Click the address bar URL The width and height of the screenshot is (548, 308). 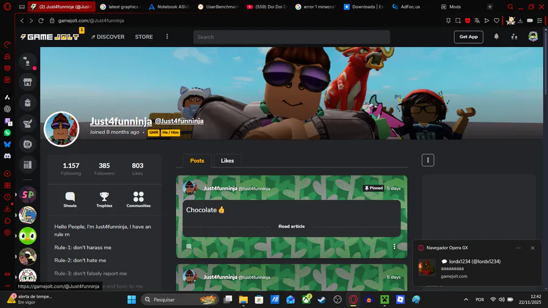[x=91, y=21]
